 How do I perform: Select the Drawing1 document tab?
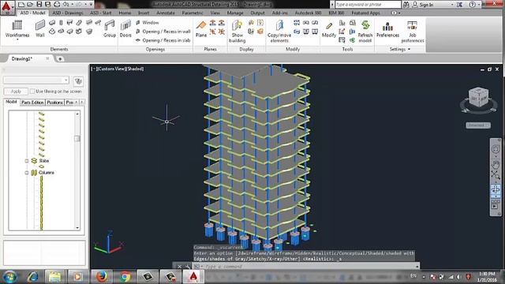pyautogui.click(x=22, y=58)
